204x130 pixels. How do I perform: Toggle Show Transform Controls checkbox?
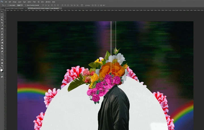click(x=25, y=5)
